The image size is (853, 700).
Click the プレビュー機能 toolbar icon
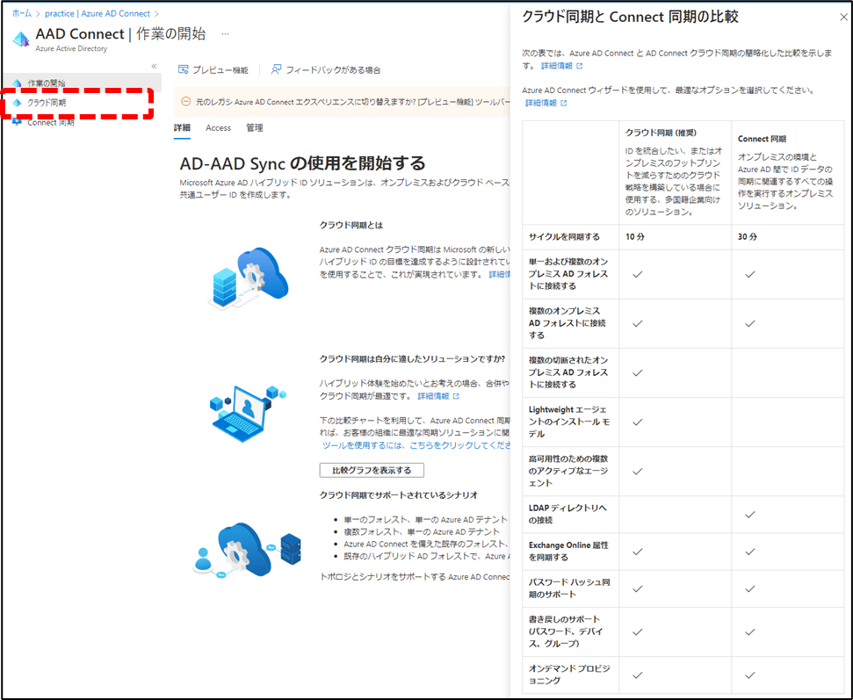tap(184, 69)
